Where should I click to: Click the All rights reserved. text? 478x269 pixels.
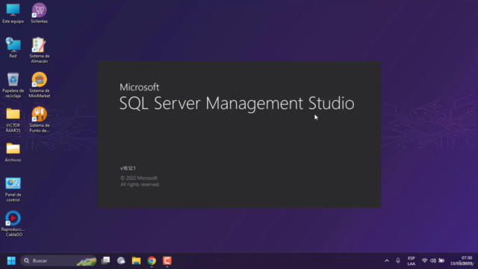pos(140,185)
